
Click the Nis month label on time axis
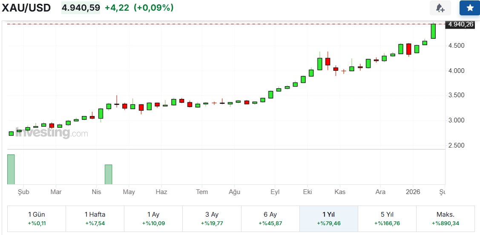click(96, 192)
